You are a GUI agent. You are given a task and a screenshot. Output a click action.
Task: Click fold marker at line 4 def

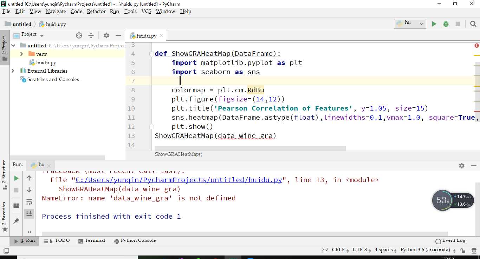pos(151,54)
